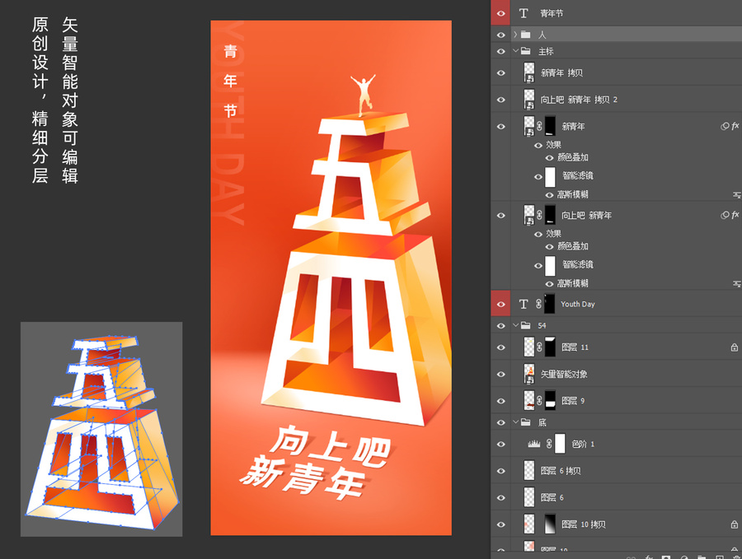742x559 pixels.
Task: Click the 向上吧 新青年 slogan on the poster
Action: click(316, 461)
